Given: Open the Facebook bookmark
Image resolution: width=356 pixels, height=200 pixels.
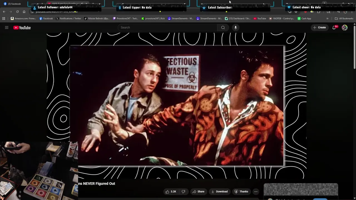Looking at the screenshot, I should [46, 19].
